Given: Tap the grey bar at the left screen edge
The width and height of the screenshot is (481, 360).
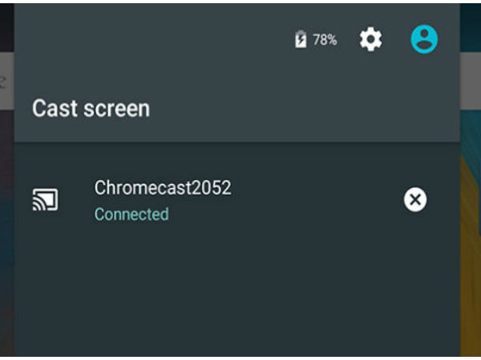Looking at the screenshot, I should [6, 80].
